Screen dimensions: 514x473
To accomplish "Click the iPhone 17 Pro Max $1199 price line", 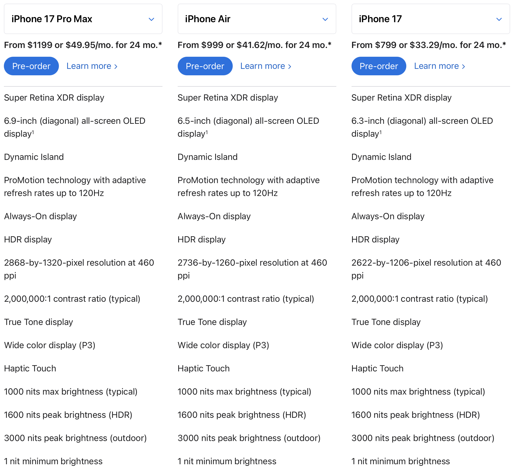I will tap(83, 45).
